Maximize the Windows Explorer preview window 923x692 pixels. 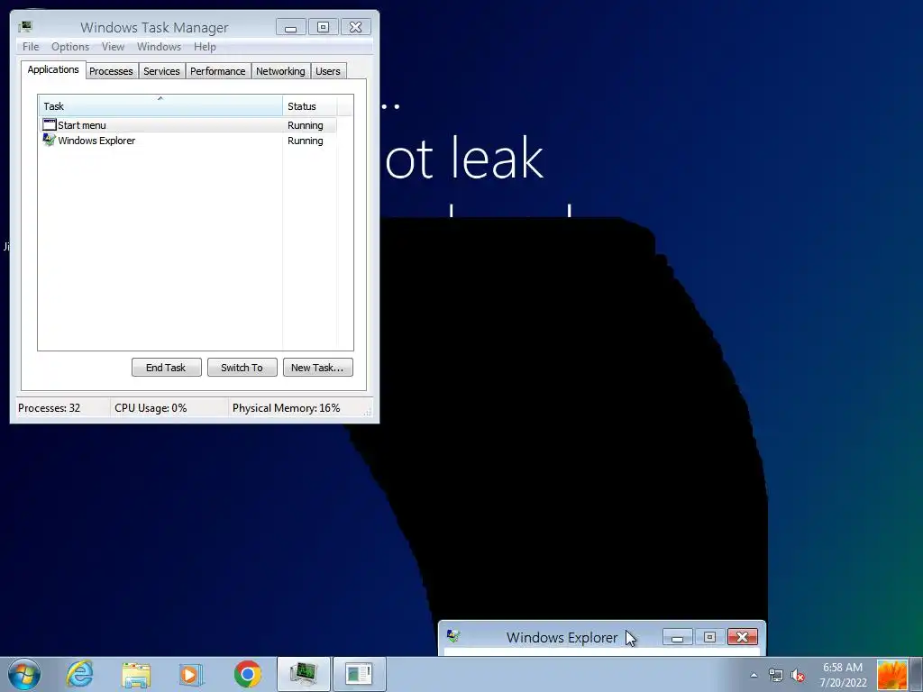pos(709,637)
